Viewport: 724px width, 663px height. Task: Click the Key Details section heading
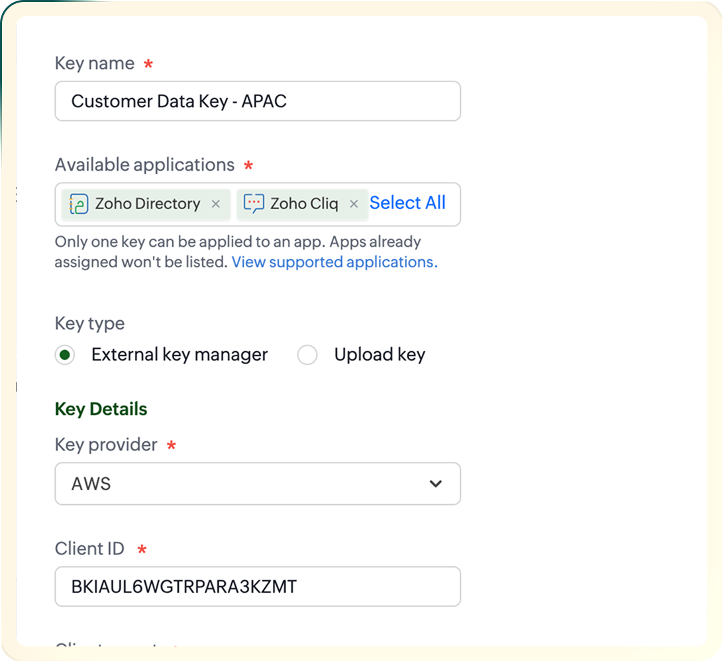(100, 409)
